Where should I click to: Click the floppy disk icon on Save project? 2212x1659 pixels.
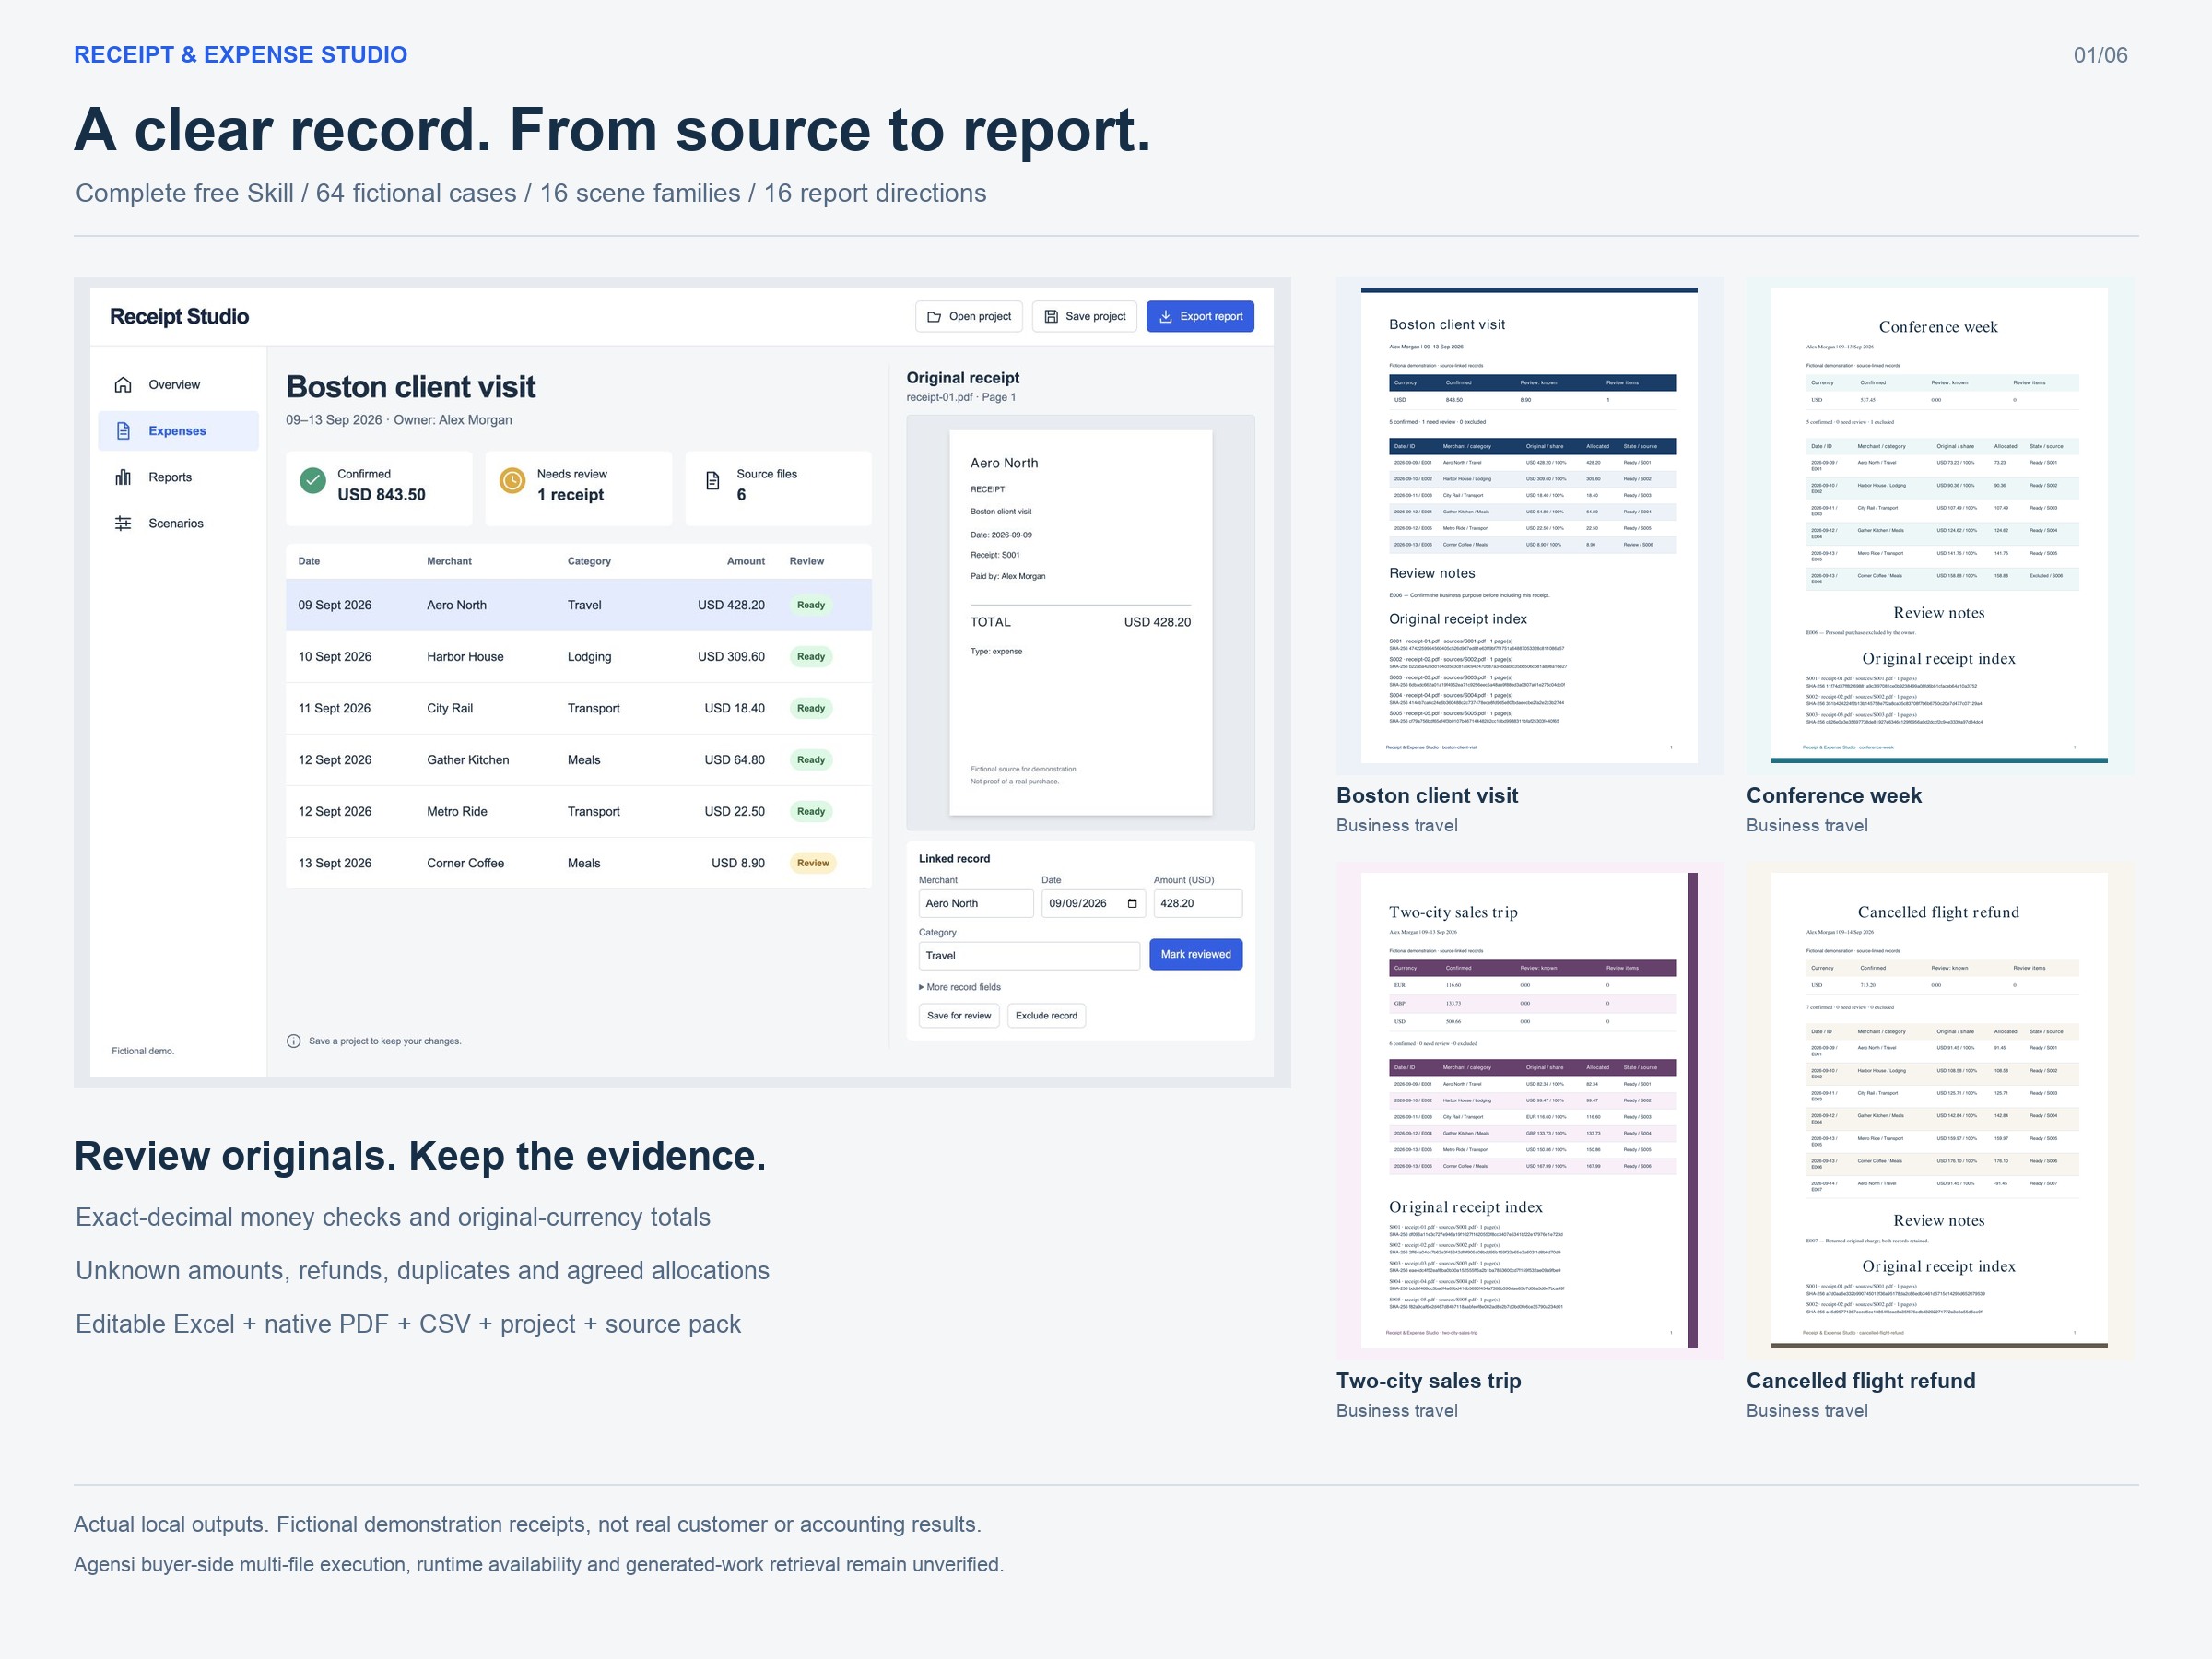[x=1051, y=317]
